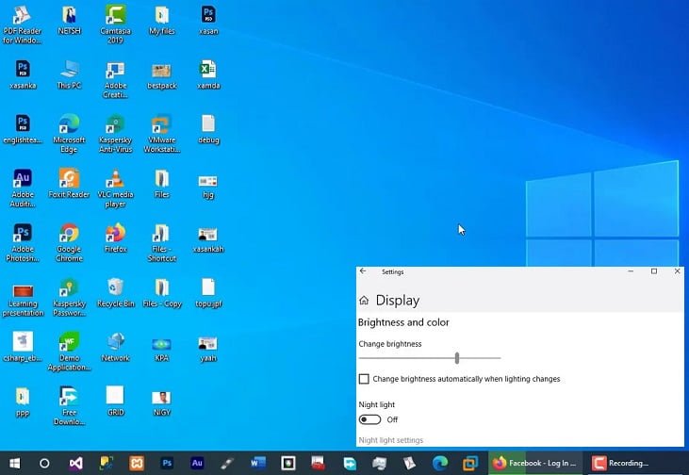Select the yaah image icon

[208, 348]
